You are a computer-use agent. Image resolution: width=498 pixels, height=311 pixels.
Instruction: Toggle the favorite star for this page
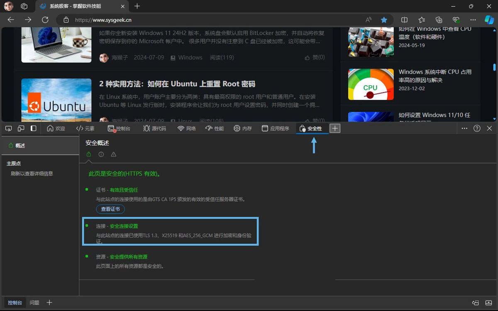384,20
